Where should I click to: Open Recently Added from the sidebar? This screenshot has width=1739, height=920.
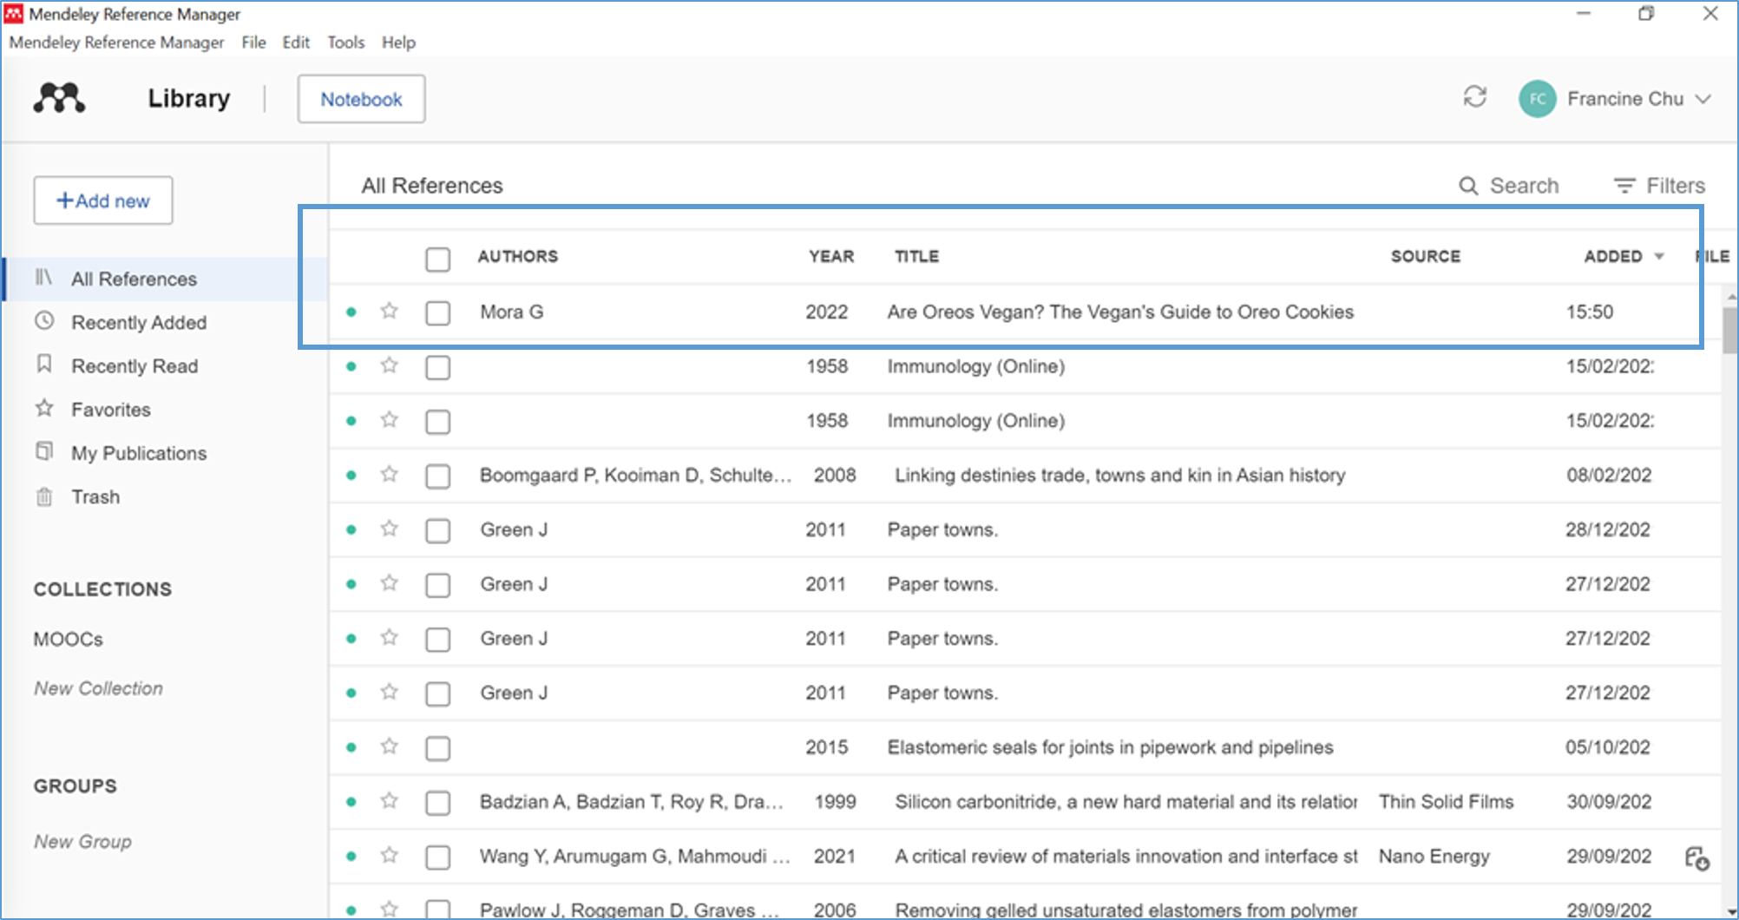click(139, 322)
